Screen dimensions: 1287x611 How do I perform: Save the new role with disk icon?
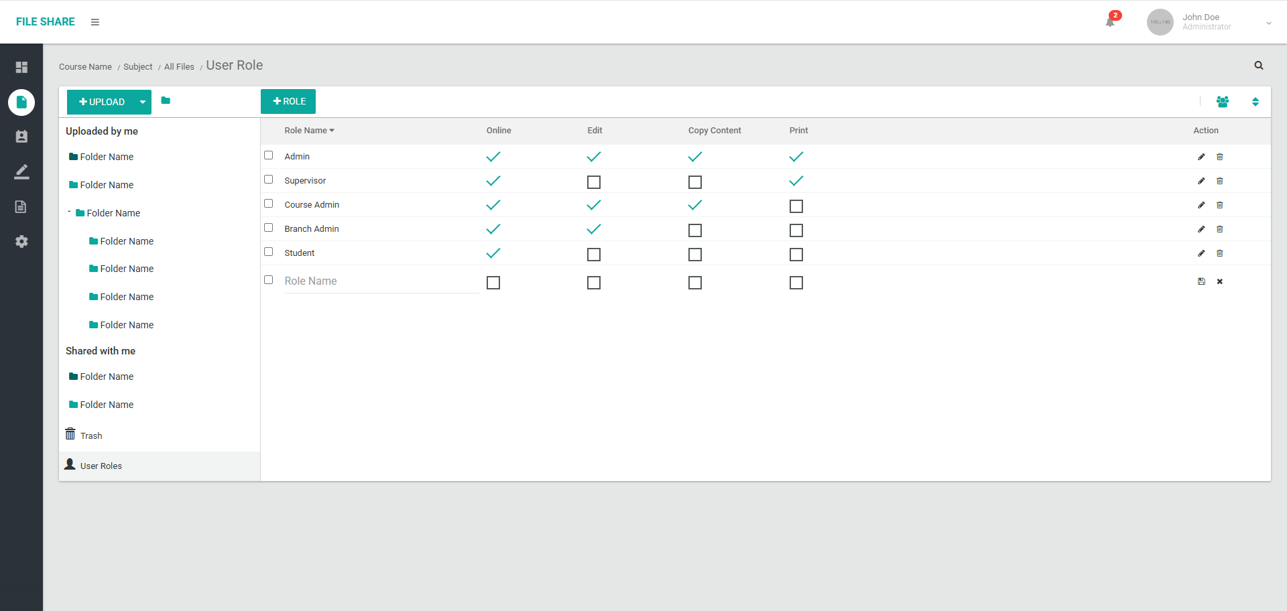[x=1201, y=281]
